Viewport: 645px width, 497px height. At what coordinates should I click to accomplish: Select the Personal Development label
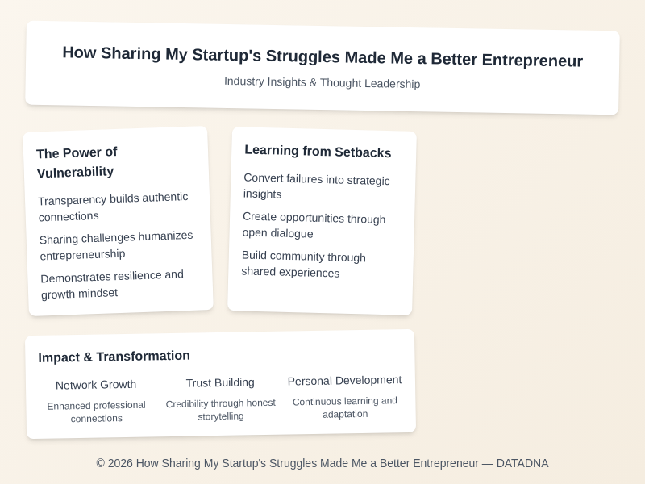tap(344, 380)
